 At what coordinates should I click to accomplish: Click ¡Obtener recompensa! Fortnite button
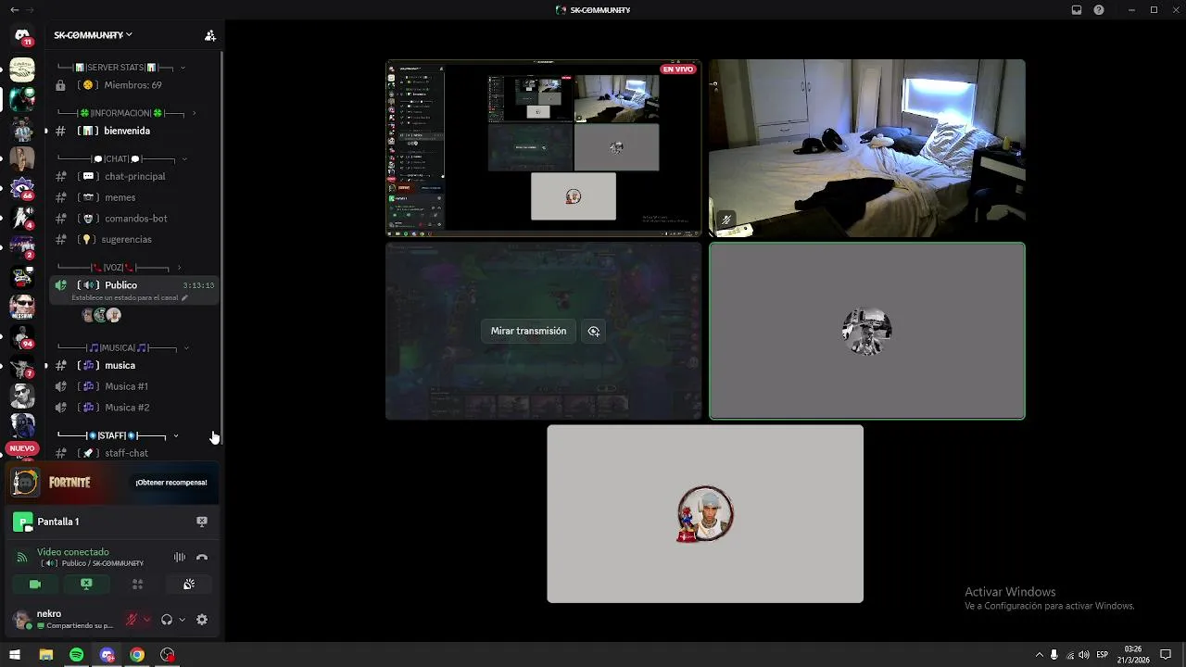(x=171, y=483)
